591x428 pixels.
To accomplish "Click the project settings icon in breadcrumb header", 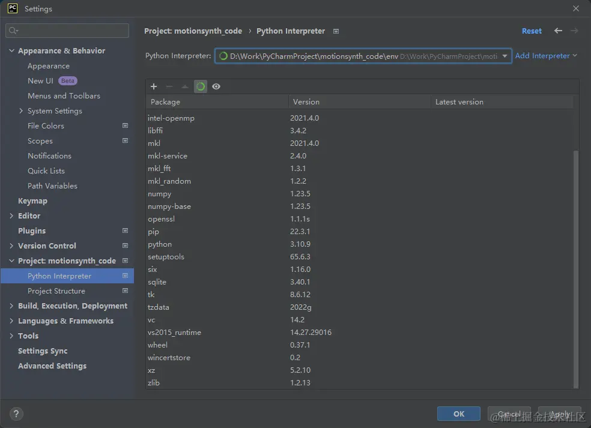I will (x=336, y=31).
